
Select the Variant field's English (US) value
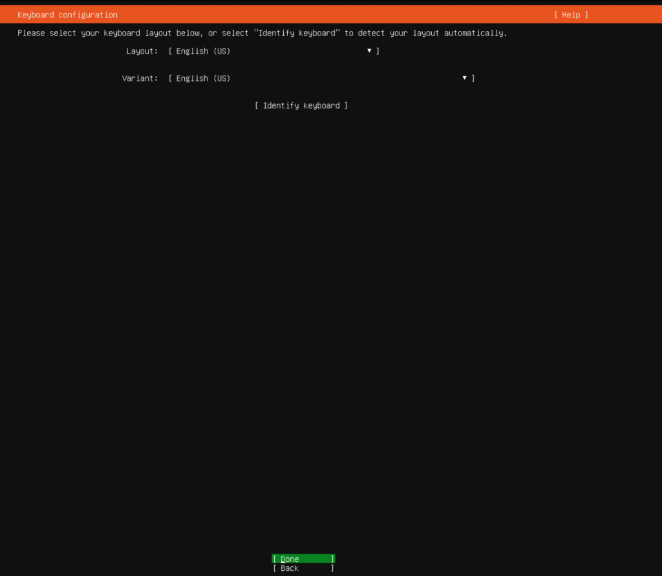click(203, 79)
